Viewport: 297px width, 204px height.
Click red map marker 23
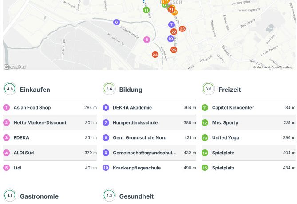(182, 29)
